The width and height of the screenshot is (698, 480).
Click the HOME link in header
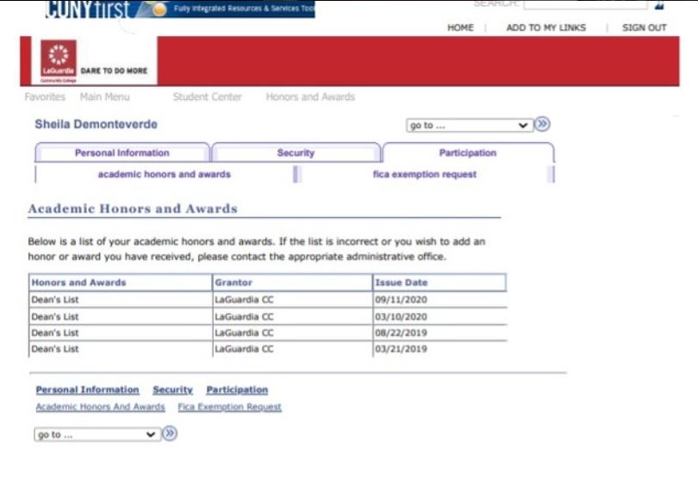460,28
